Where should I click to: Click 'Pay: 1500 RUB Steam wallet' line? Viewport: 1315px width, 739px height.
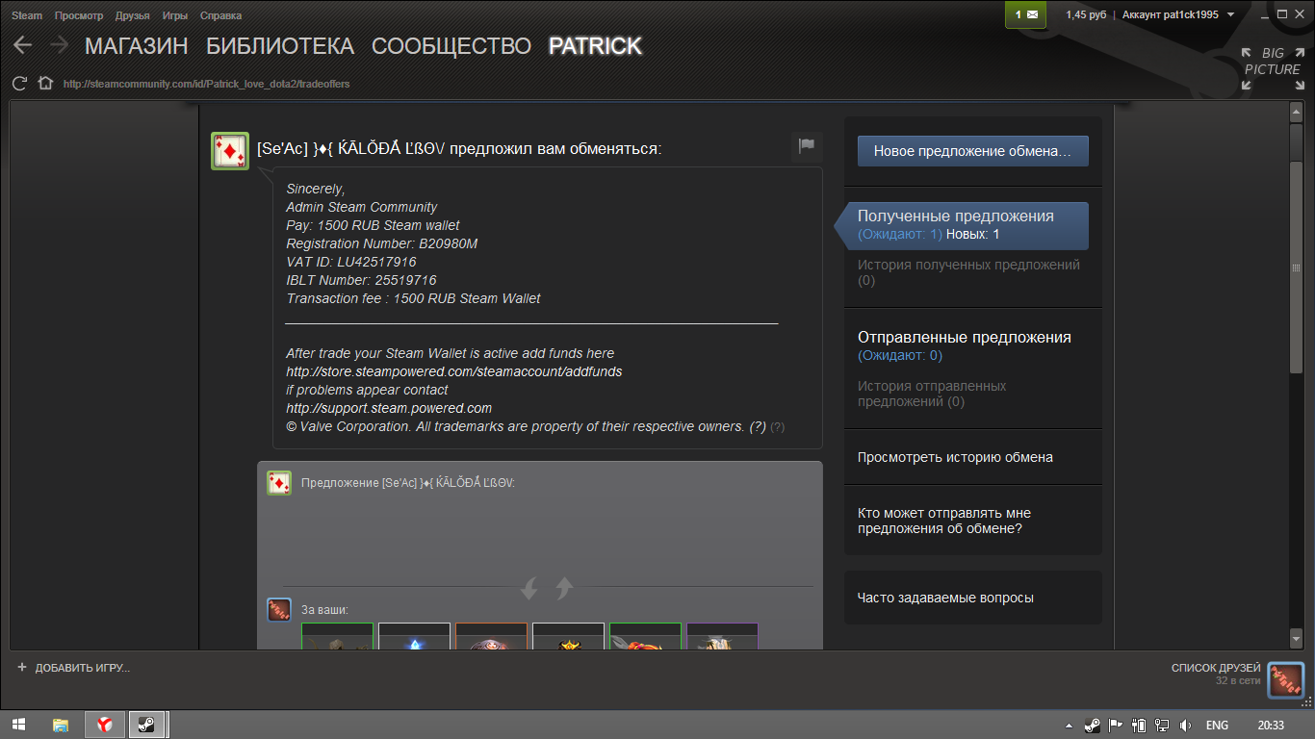[373, 225]
